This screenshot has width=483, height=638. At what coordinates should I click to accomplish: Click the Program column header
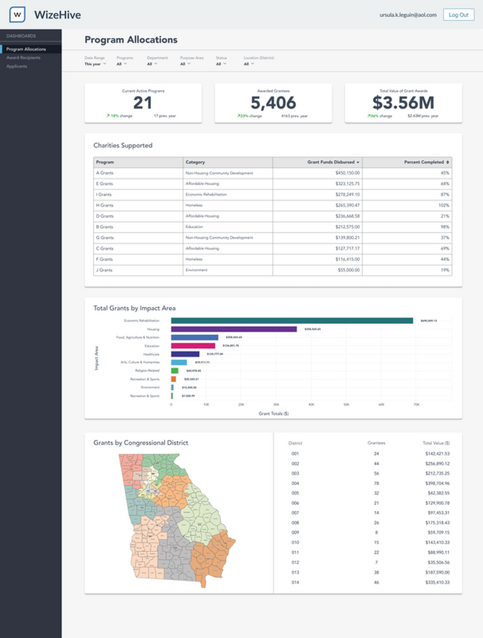click(138, 163)
